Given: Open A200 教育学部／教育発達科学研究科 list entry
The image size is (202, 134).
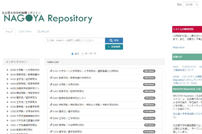Looking at the screenshot, I should (x=72, y=78).
